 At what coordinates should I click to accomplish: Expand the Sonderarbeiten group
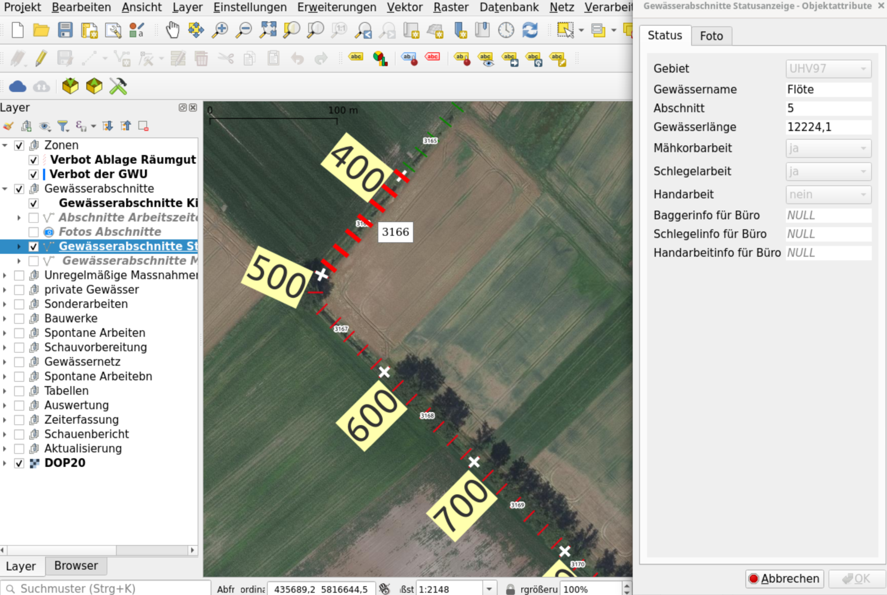(5, 304)
